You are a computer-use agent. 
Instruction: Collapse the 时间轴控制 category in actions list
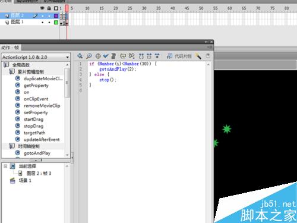pyautogui.click(x=12, y=146)
